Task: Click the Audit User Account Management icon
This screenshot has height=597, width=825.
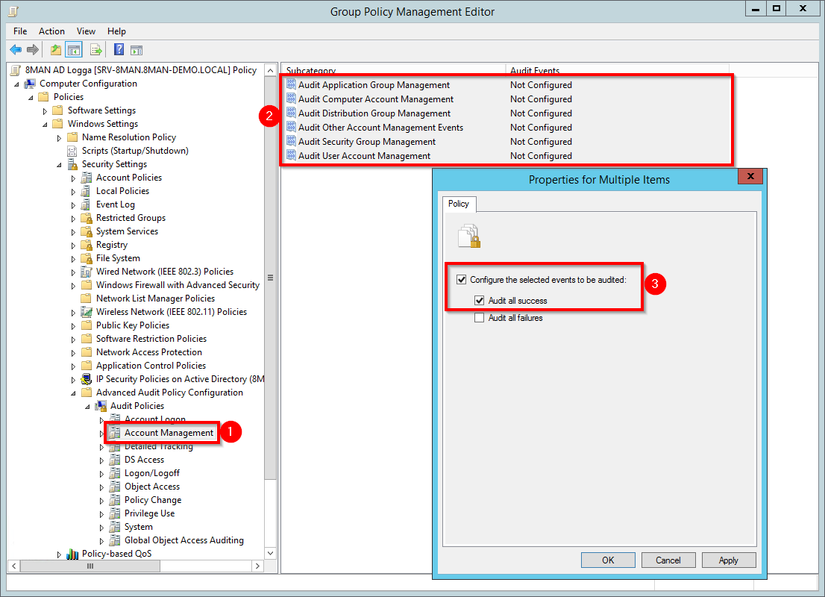Action: pyautogui.click(x=291, y=156)
